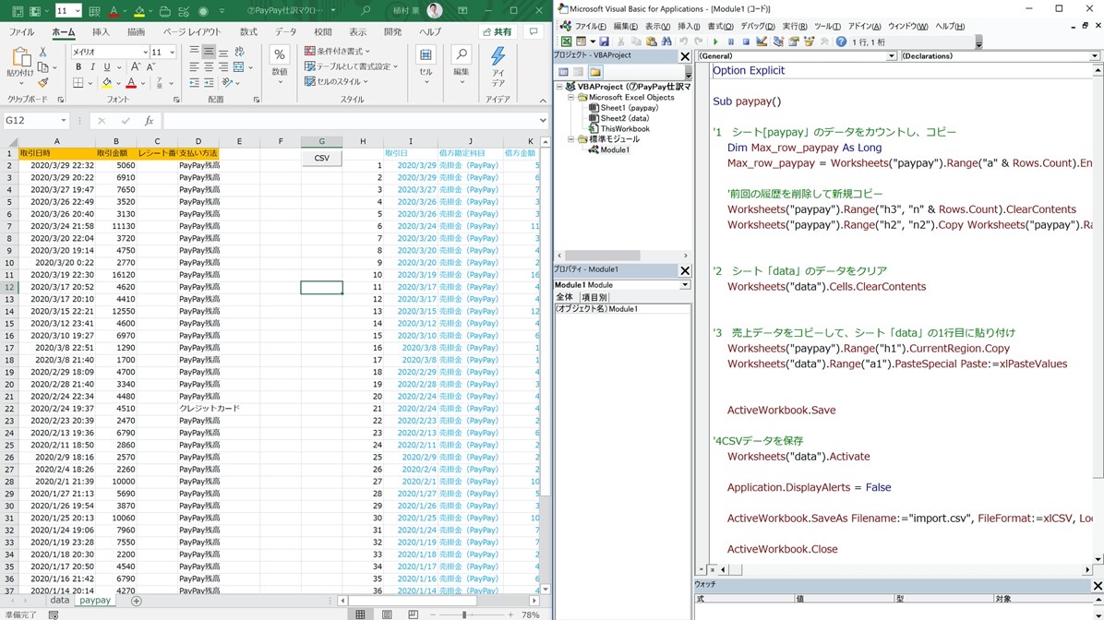Switch to Page Break Preview in status bar

click(x=414, y=614)
